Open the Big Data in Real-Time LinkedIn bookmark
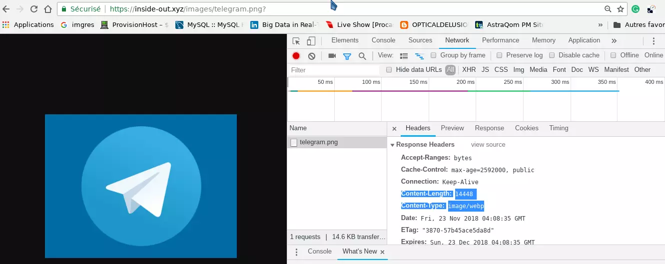This screenshot has height=264, width=665. click(x=284, y=24)
